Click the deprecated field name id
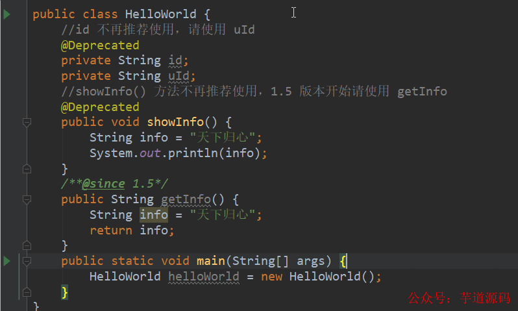This screenshot has width=518, height=311. (x=175, y=60)
